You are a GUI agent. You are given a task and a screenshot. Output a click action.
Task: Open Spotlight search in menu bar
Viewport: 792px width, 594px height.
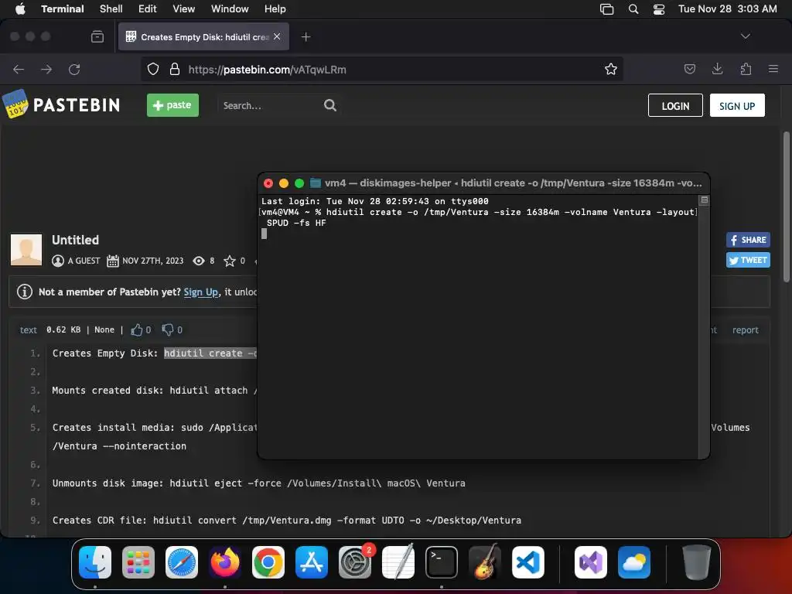[x=633, y=9]
